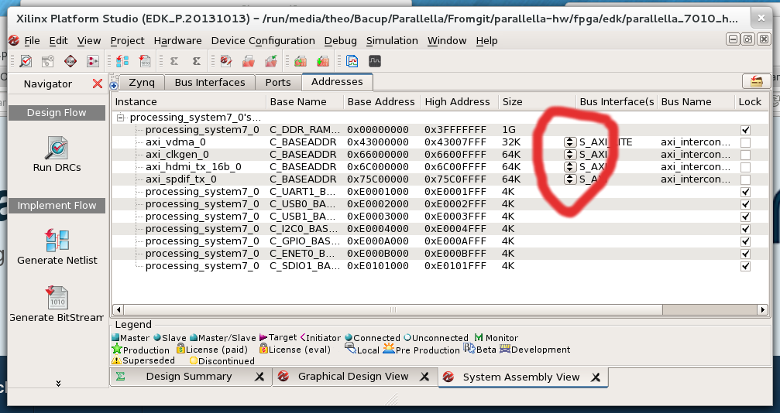Open size spinner for axi_spdif_tx_0
The height and width of the screenshot is (413, 780).
click(x=570, y=179)
